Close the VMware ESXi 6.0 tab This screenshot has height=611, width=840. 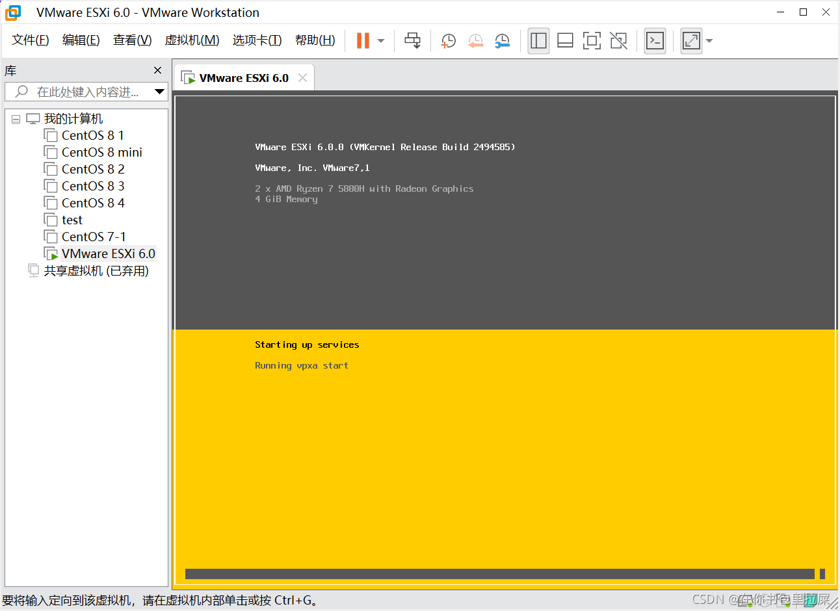[302, 78]
